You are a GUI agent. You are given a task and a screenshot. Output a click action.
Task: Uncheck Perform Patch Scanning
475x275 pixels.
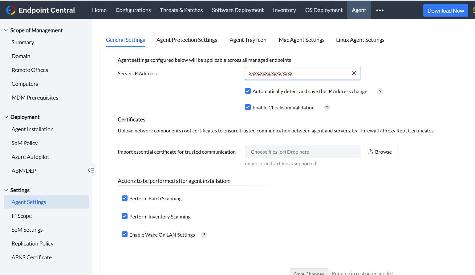coord(124,198)
